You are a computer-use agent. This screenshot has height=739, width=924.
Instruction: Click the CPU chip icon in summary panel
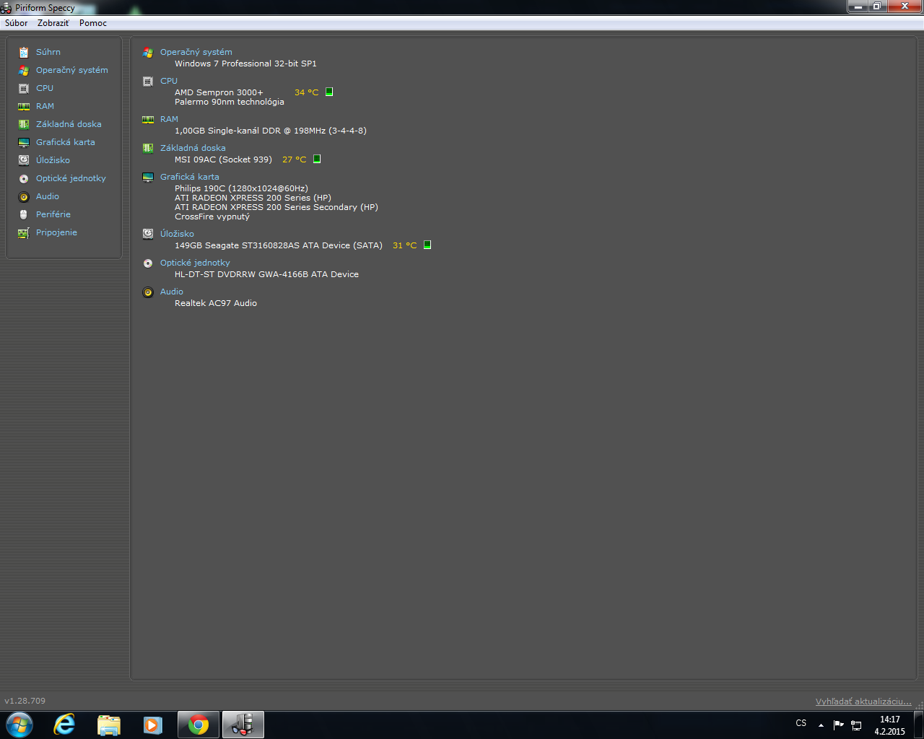pos(148,82)
